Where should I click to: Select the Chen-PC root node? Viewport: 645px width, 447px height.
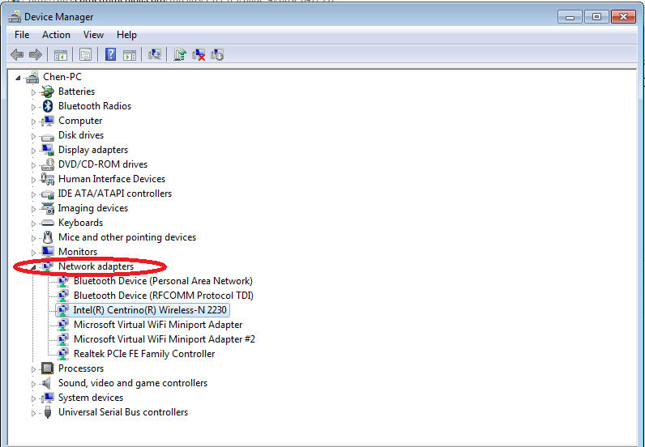point(61,77)
